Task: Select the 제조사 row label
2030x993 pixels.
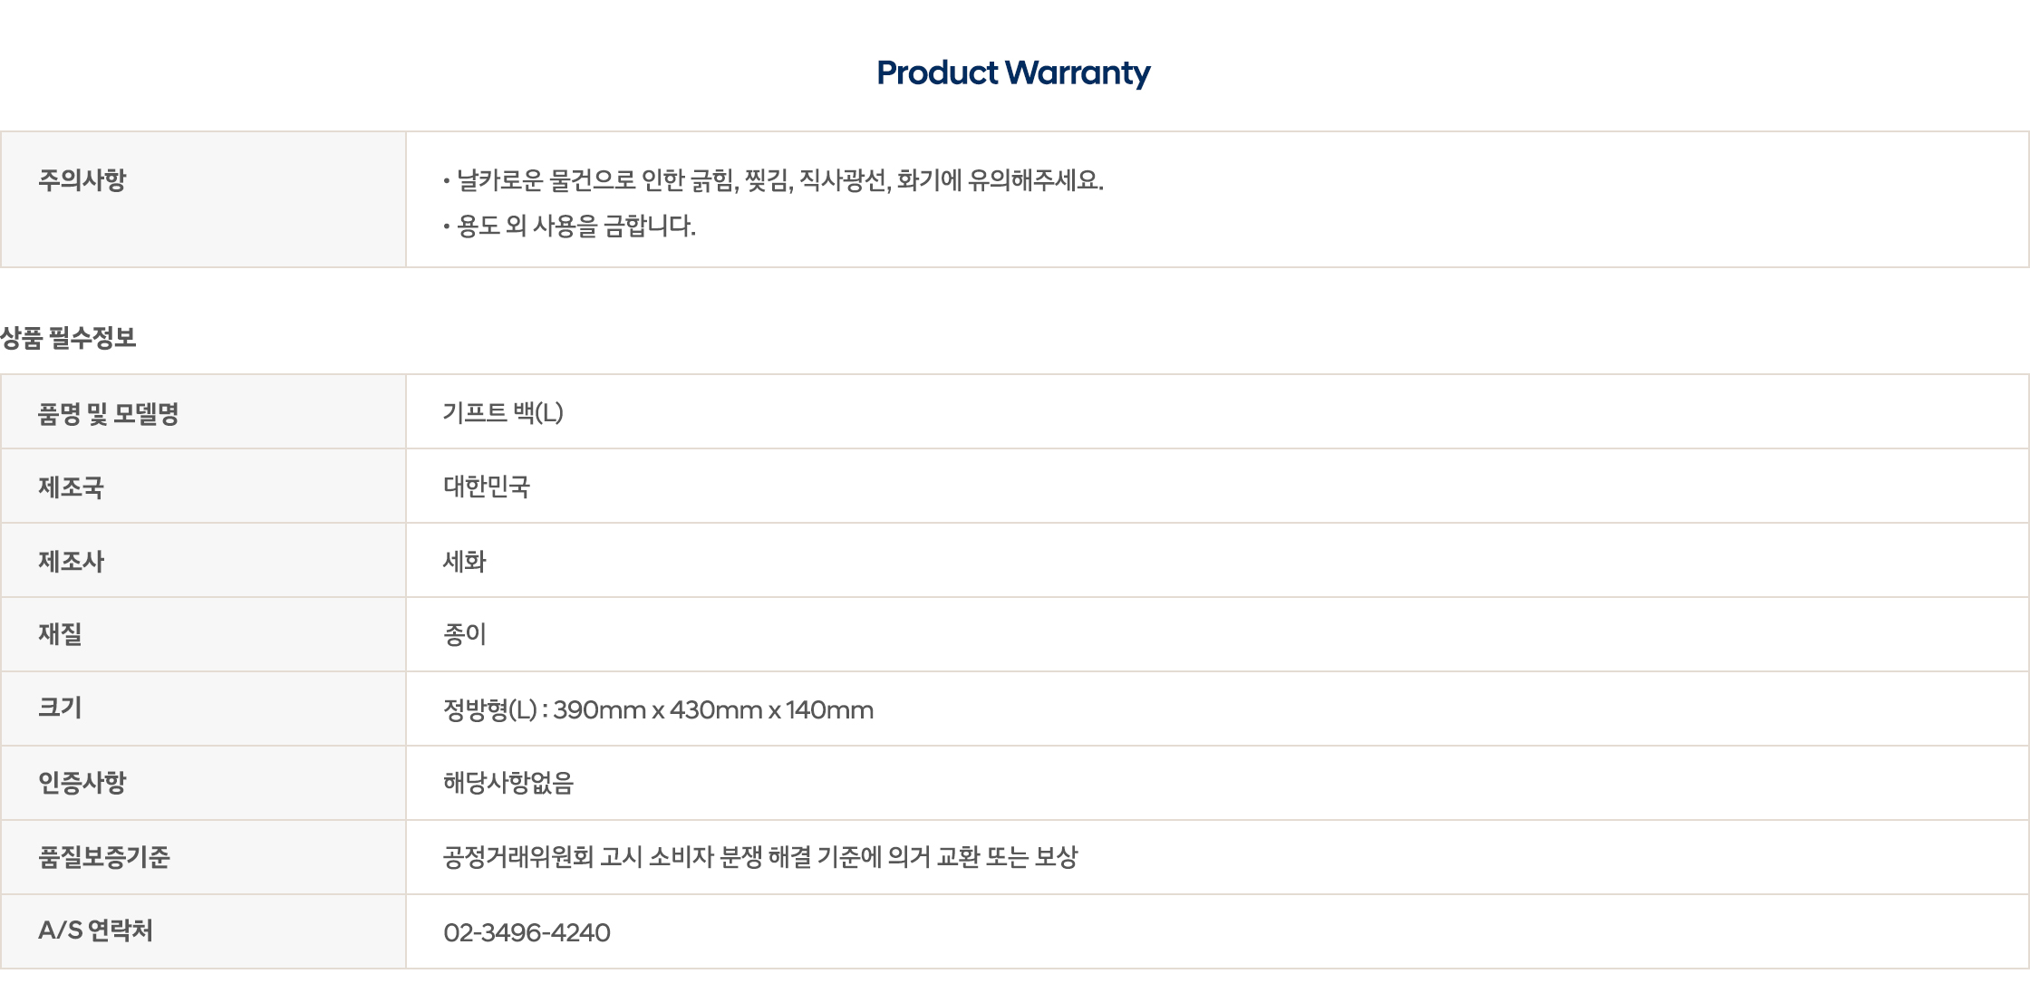Action: pos(71,562)
